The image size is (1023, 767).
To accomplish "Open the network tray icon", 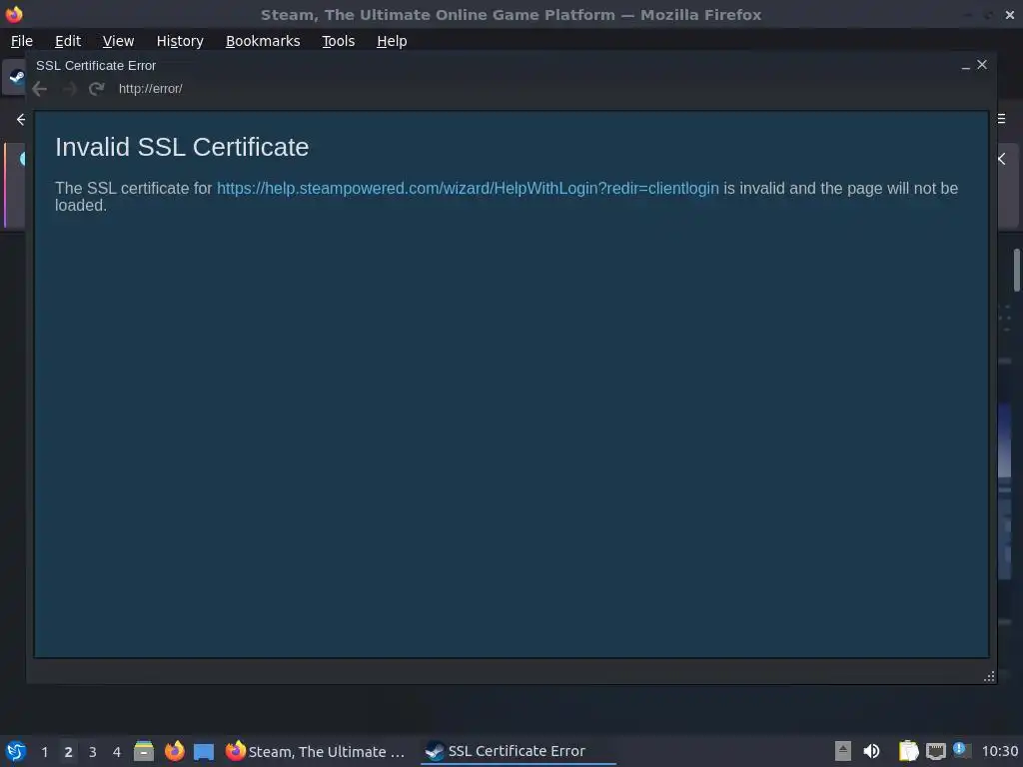I will [935, 751].
